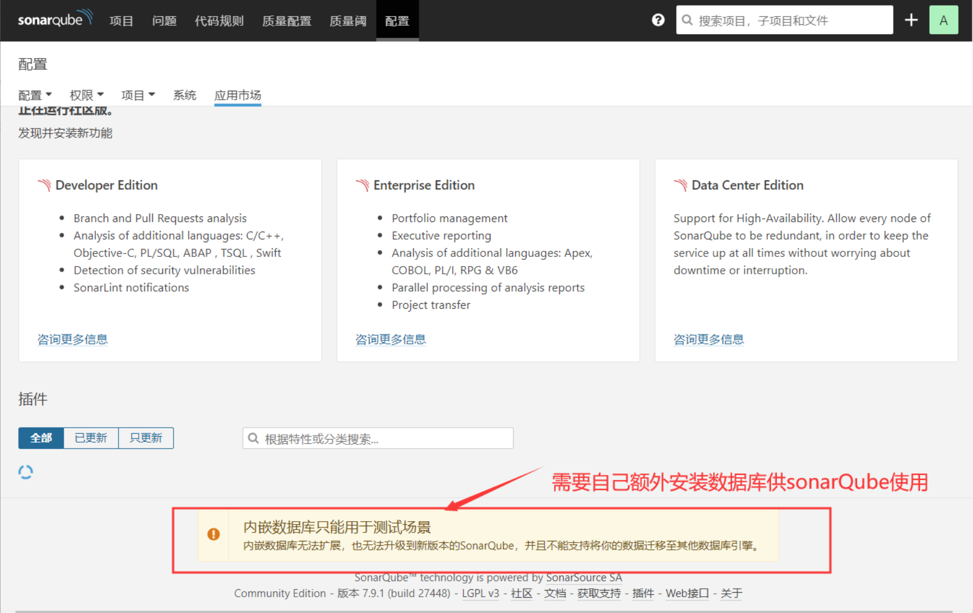Open 质量配置 in the top navigation

point(286,21)
